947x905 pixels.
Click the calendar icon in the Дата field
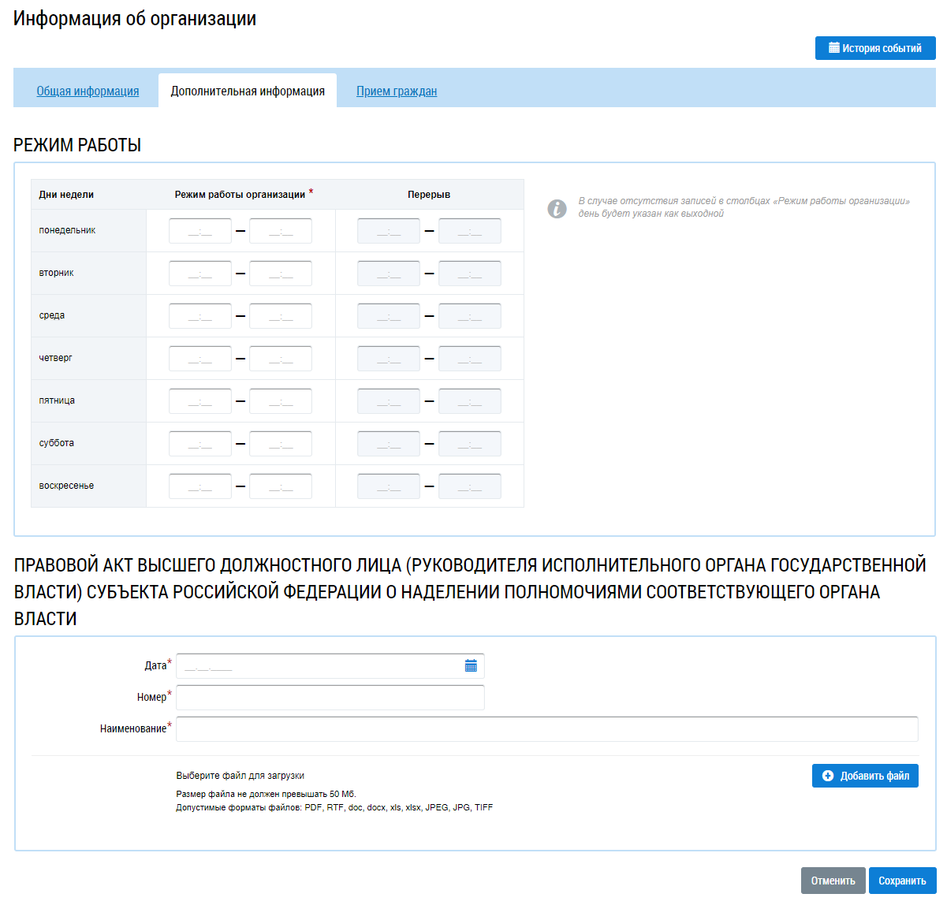click(471, 666)
